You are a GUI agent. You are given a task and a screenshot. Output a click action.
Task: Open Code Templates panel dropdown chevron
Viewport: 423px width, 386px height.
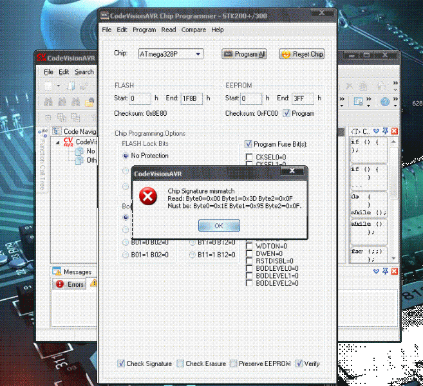(376, 131)
